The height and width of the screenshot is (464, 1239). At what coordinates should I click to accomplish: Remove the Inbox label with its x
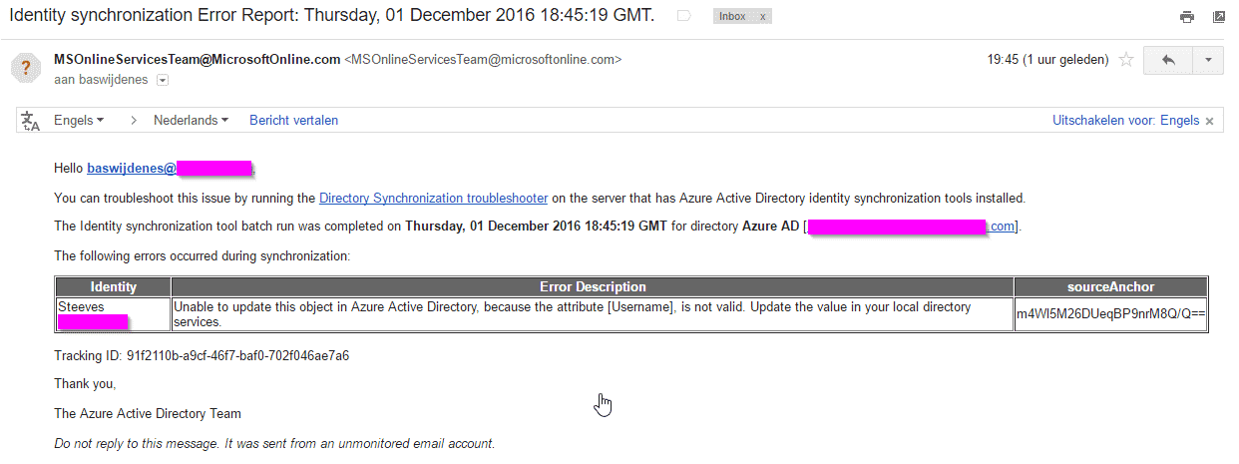coord(763,17)
